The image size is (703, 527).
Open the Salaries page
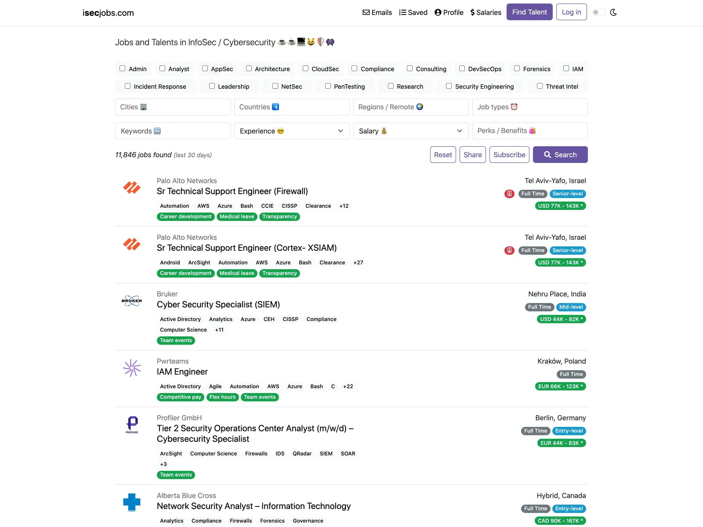click(486, 12)
